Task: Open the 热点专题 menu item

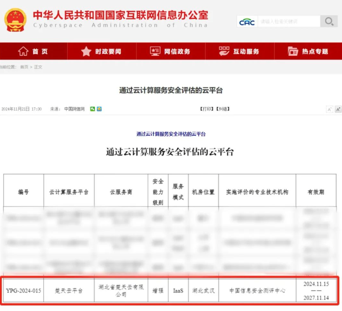Action: (x=315, y=51)
